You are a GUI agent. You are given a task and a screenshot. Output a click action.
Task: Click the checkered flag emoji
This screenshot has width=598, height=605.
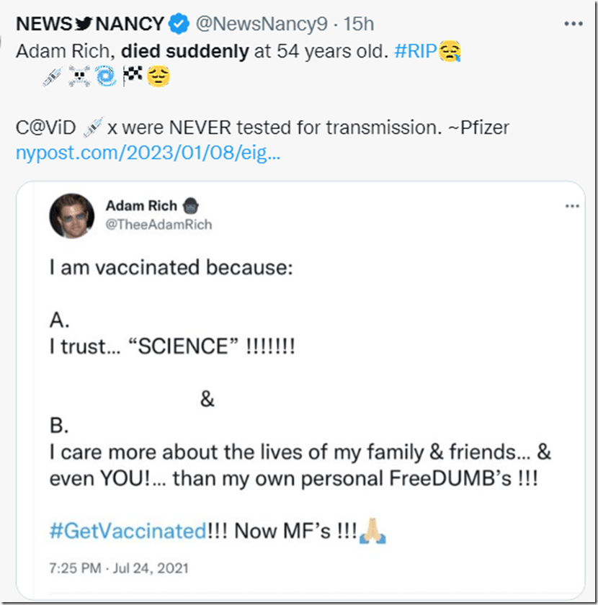(x=133, y=75)
